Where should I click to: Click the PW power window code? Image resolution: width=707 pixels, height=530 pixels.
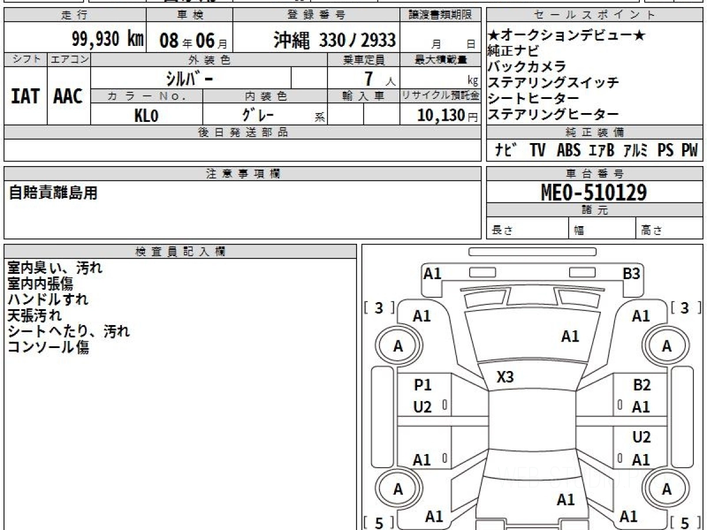(689, 150)
